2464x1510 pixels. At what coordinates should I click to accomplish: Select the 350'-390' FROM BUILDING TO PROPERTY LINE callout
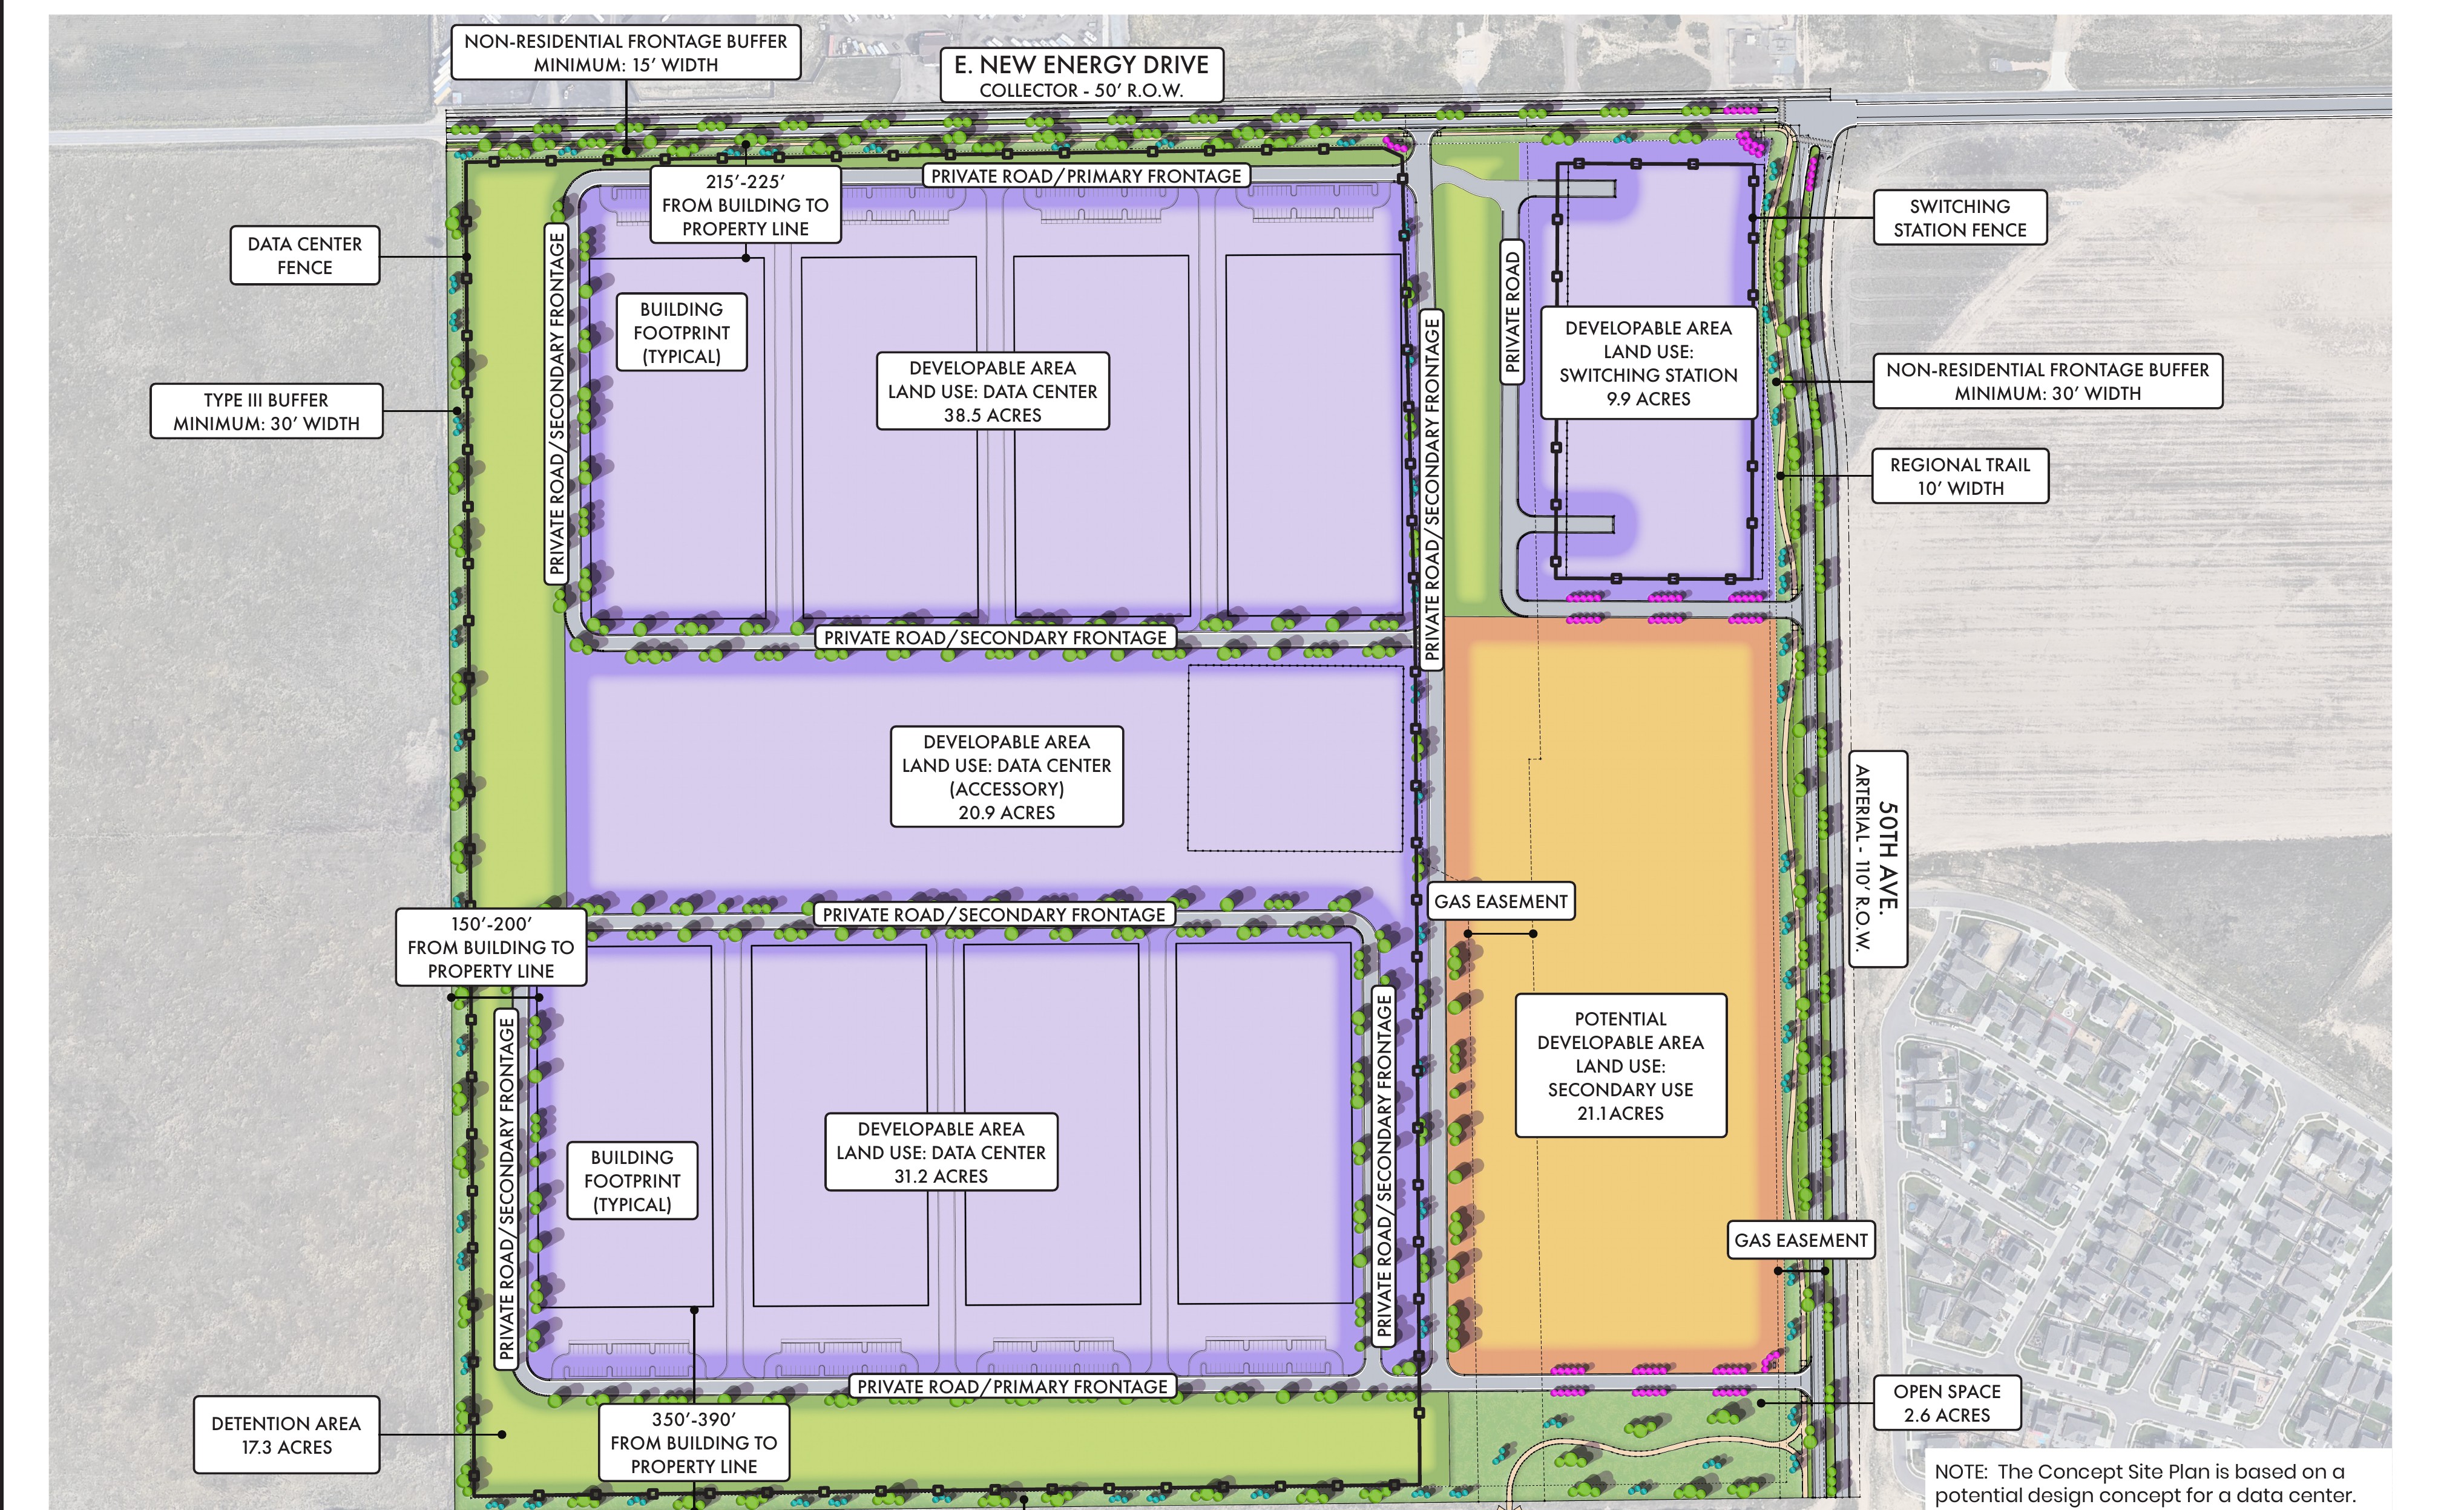693,1442
